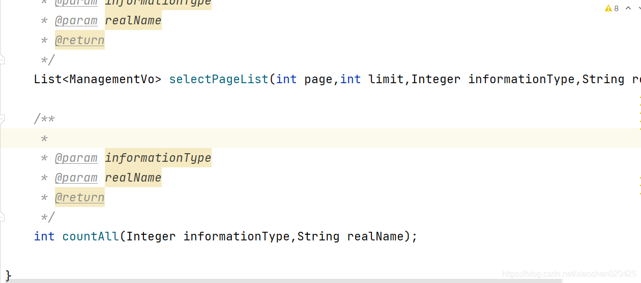Click fold end marker above countAll method
This screenshot has width=641, height=283.
(2, 217)
